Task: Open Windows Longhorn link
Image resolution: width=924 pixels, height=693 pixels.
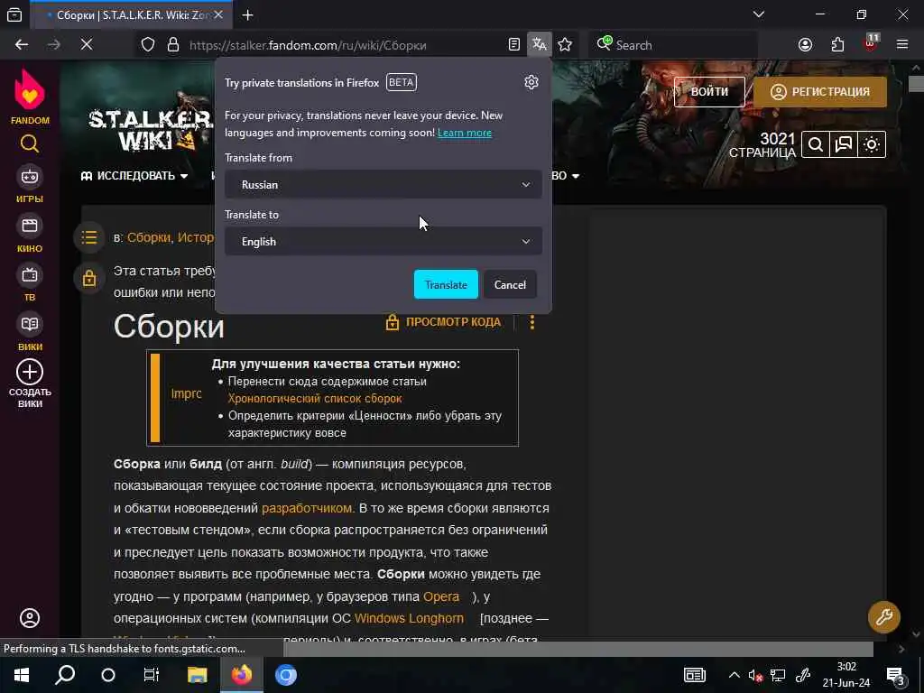Action: pos(409,618)
